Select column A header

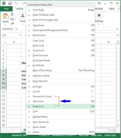14,42
